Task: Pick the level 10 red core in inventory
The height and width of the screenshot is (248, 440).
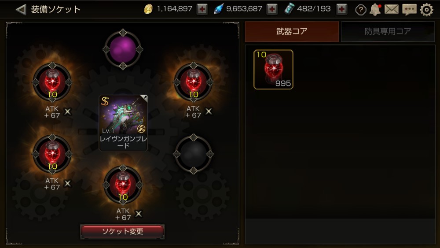Action: coord(273,70)
